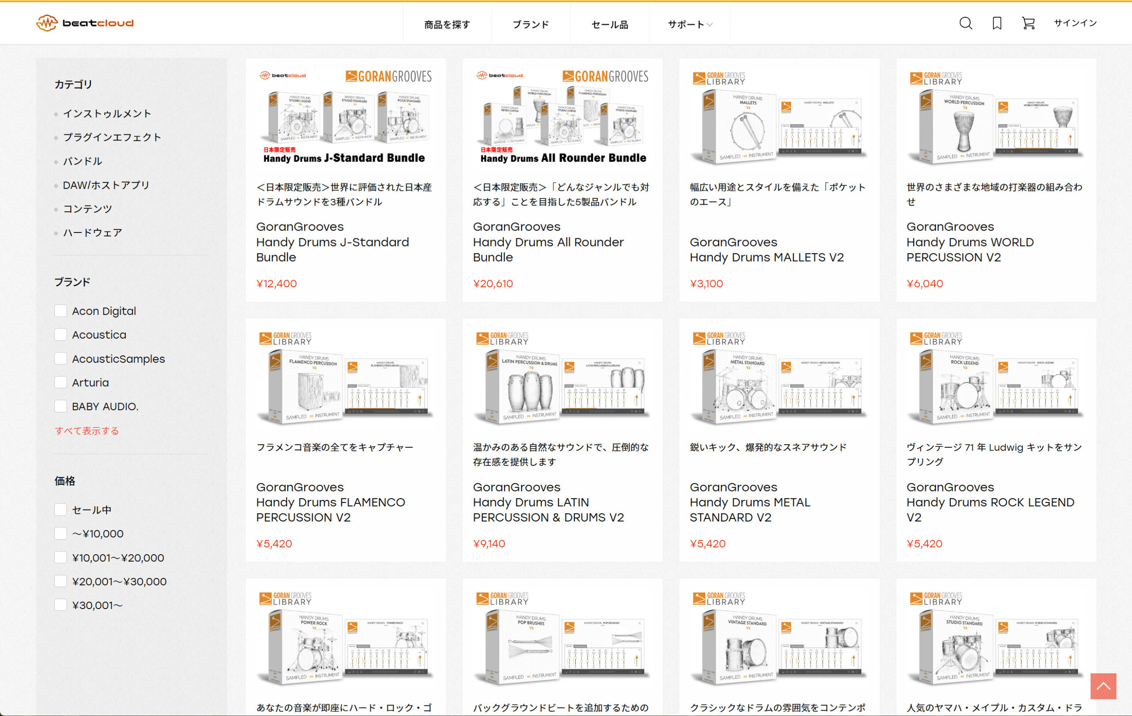The image size is (1132, 716).
Task: Click the サインイン link
Action: click(1075, 23)
